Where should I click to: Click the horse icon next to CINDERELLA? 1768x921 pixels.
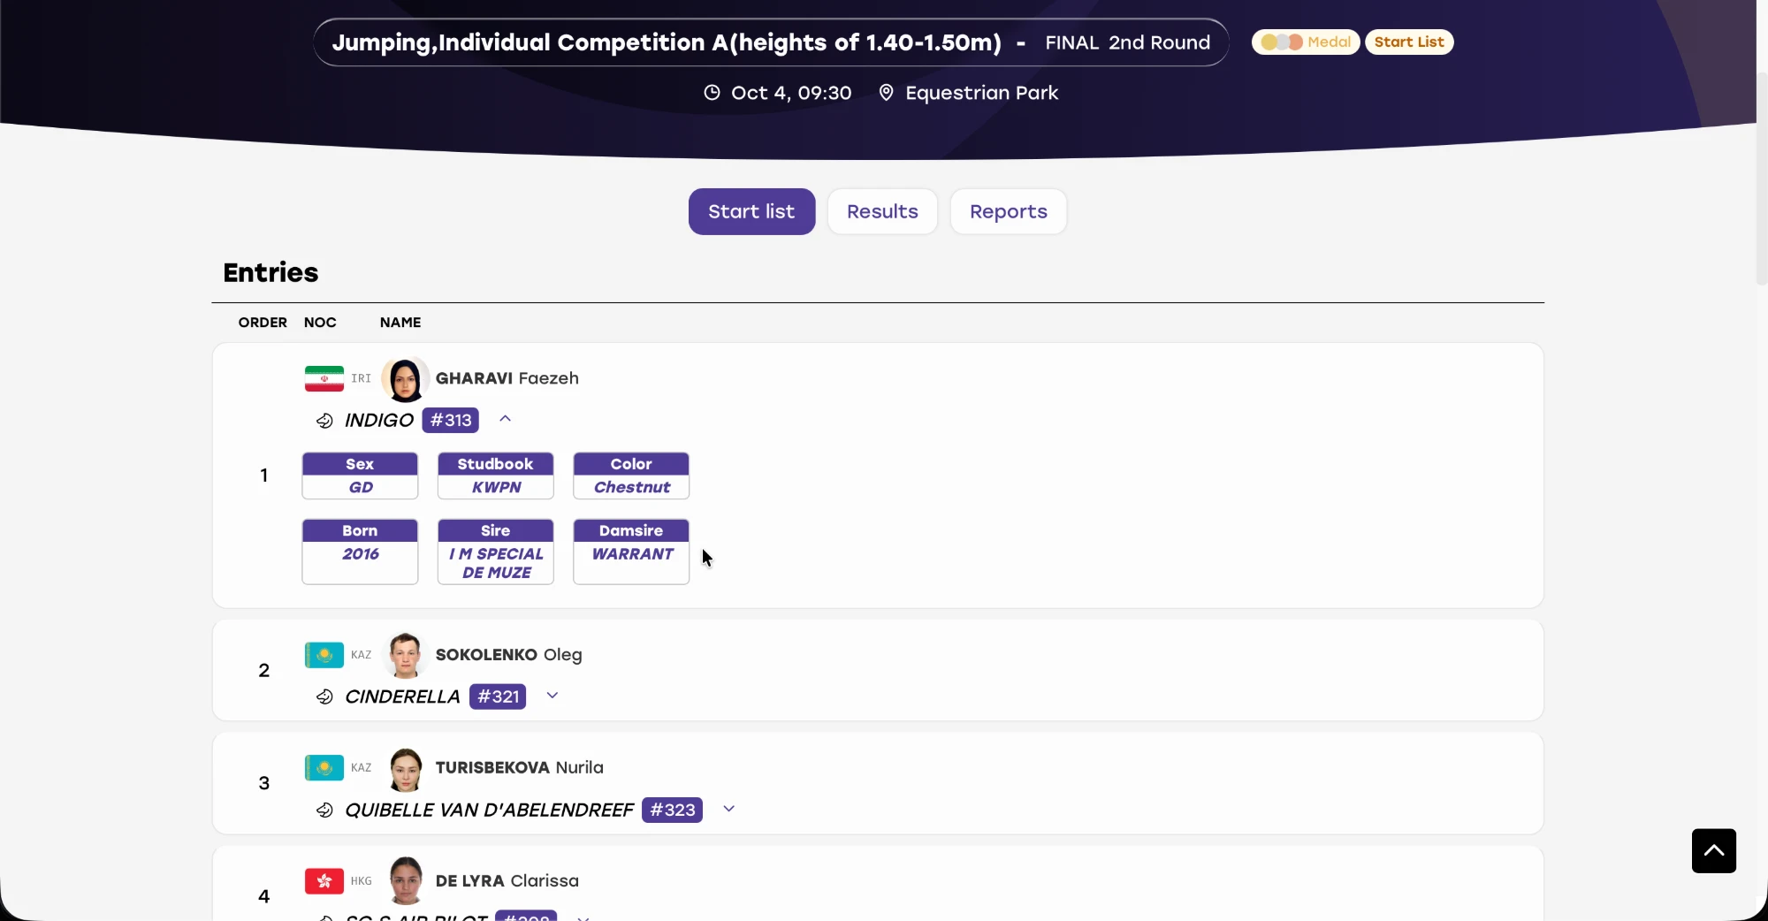click(324, 697)
